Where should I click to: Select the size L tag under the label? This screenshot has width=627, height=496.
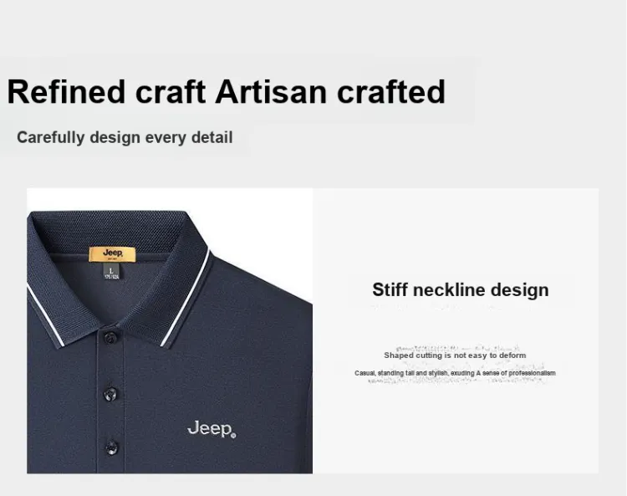[x=111, y=272]
